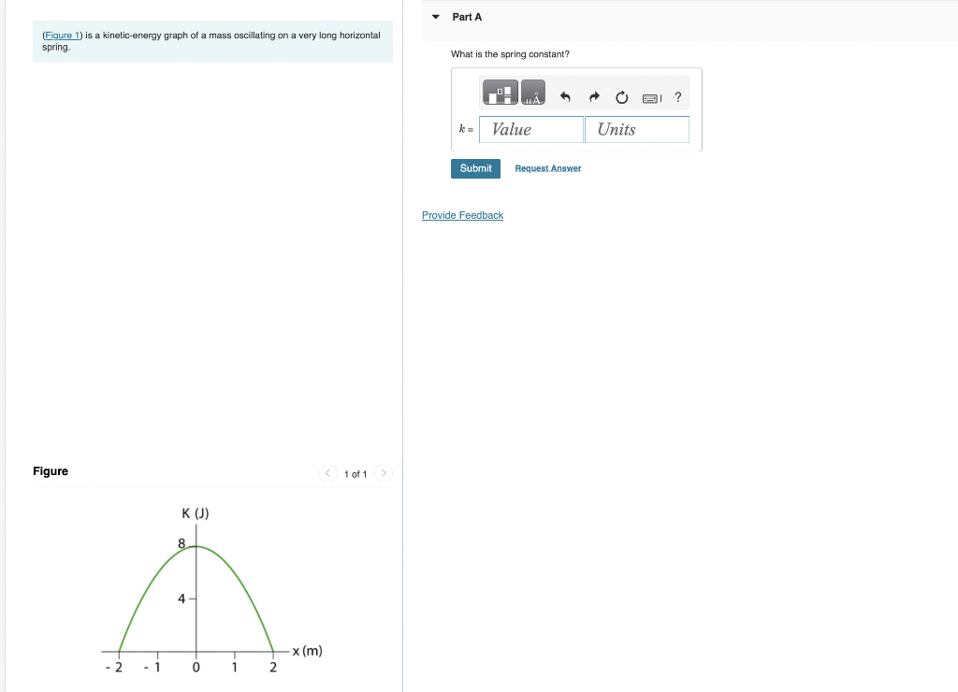Image resolution: width=958 pixels, height=692 pixels.
Task: Open the keyboard entry shortcuts
Action: pyautogui.click(x=651, y=96)
